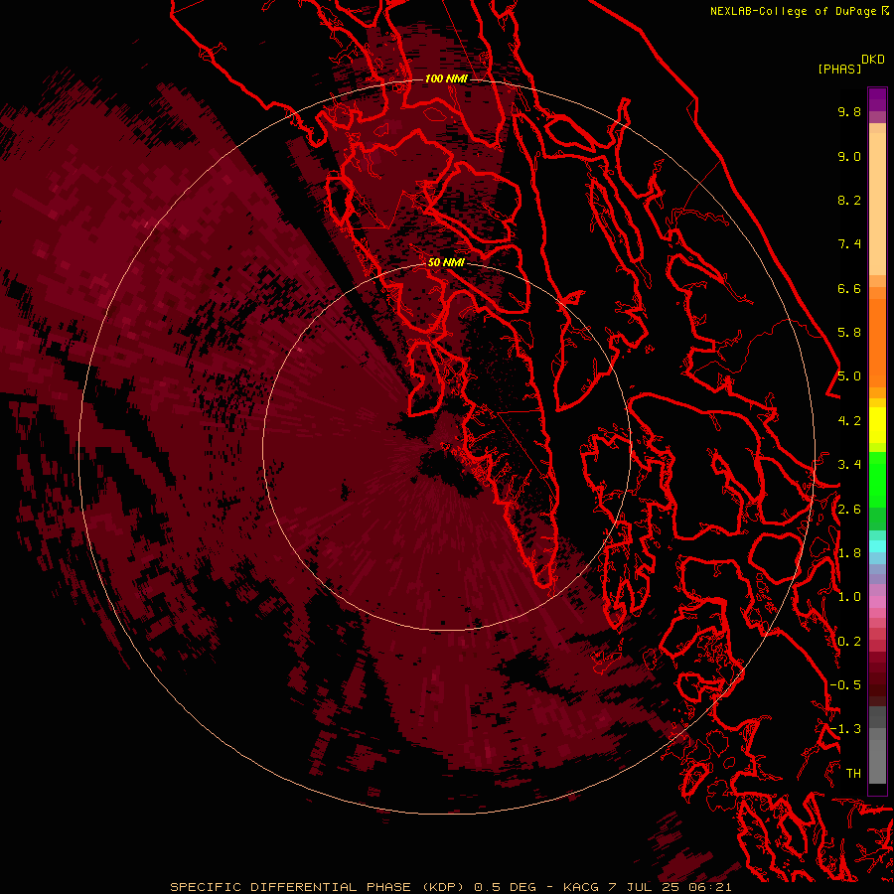Viewport: 894px width, 894px height.
Task: Click the 6.6 value on the legend
Action: tap(849, 288)
